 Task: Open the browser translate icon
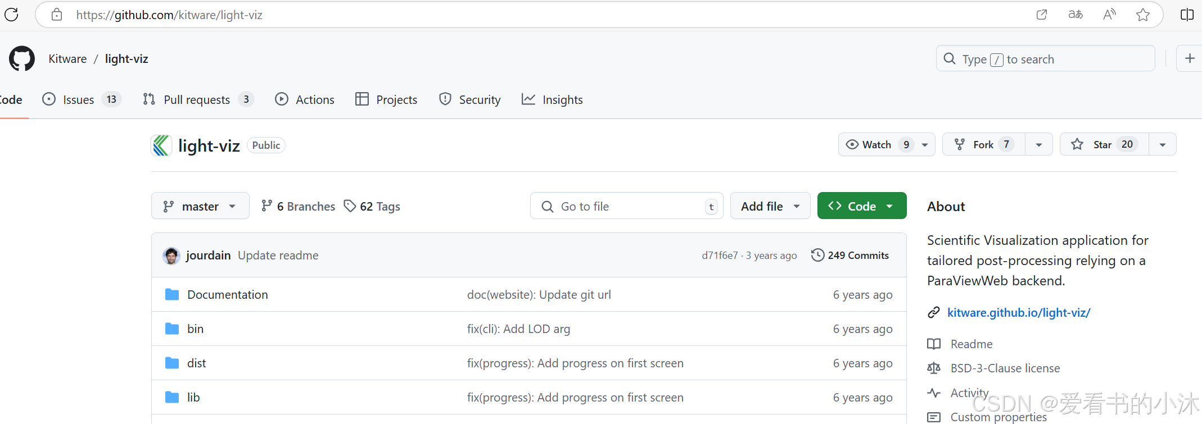tap(1076, 15)
